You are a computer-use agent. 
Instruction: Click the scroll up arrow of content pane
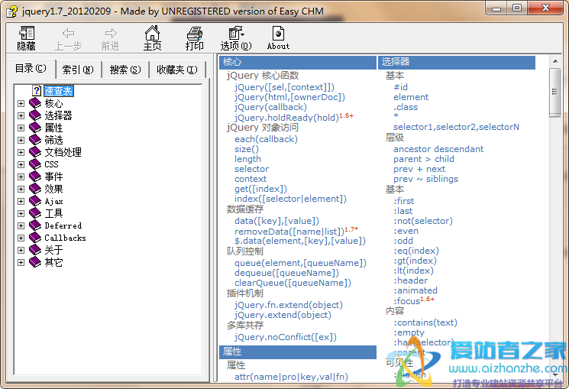pos(554,61)
